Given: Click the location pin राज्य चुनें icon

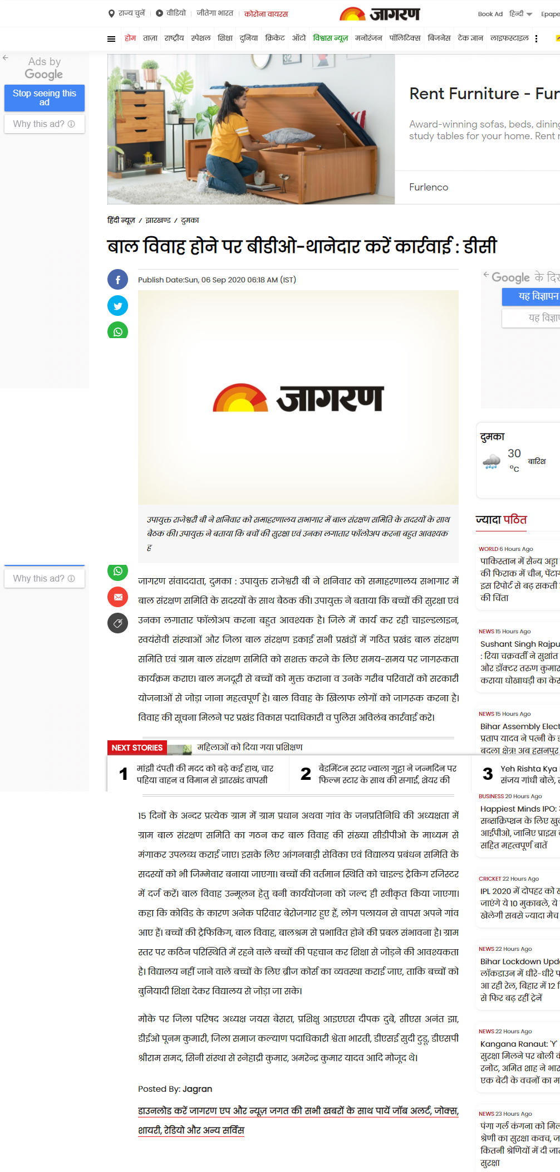Looking at the screenshot, I should [111, 13].
